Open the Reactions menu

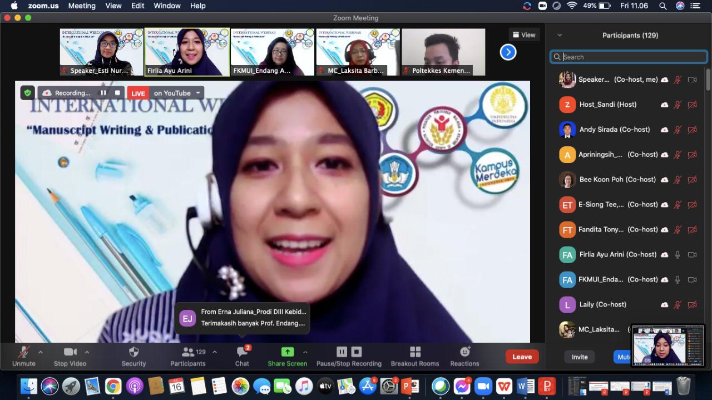coord(464,356)
